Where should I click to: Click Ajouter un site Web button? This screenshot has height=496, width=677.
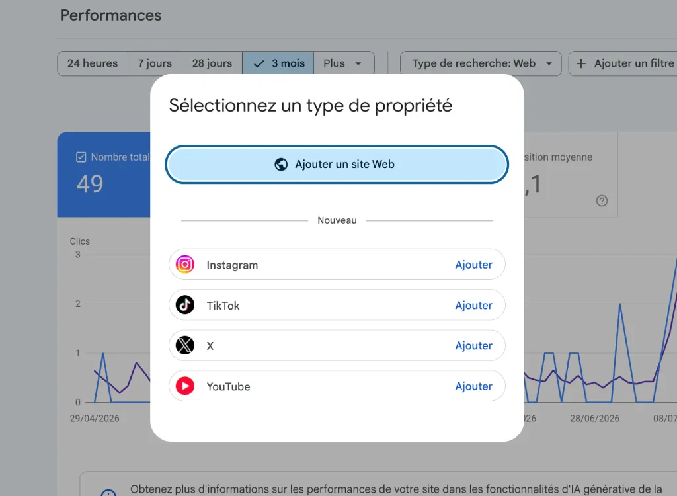[x=337, y=164]
